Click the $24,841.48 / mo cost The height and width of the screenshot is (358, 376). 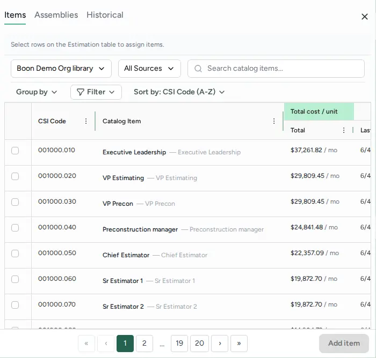(314, 227)
